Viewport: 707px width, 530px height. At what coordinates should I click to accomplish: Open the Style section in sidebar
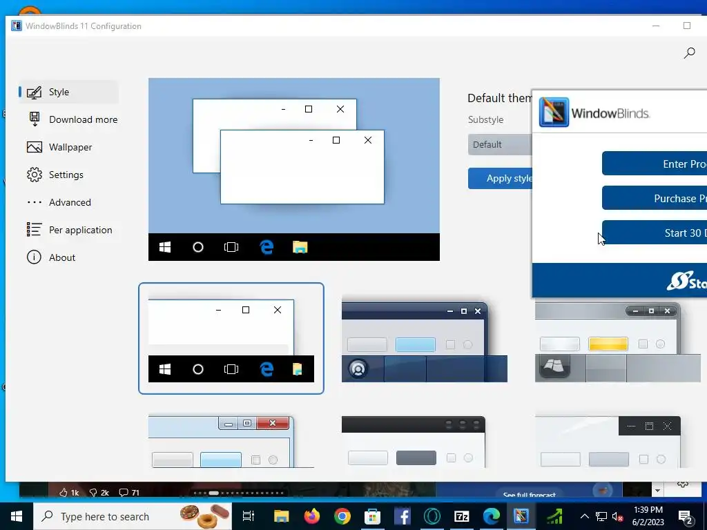(68, 92)
